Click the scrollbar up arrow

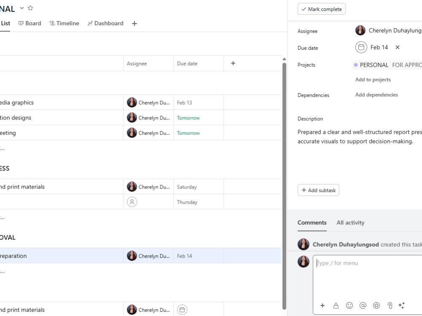(x=284, y=59)
